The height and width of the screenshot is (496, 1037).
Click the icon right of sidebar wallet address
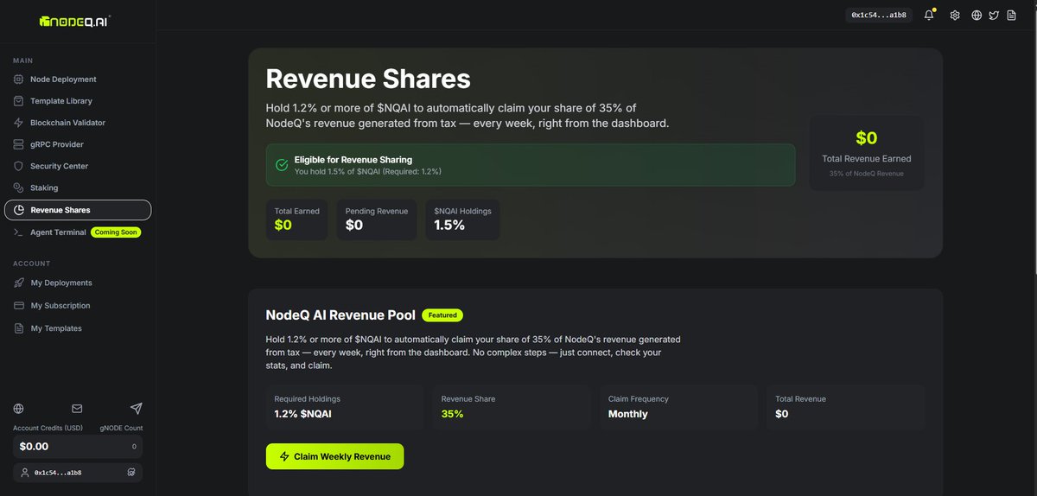[130, 473]
